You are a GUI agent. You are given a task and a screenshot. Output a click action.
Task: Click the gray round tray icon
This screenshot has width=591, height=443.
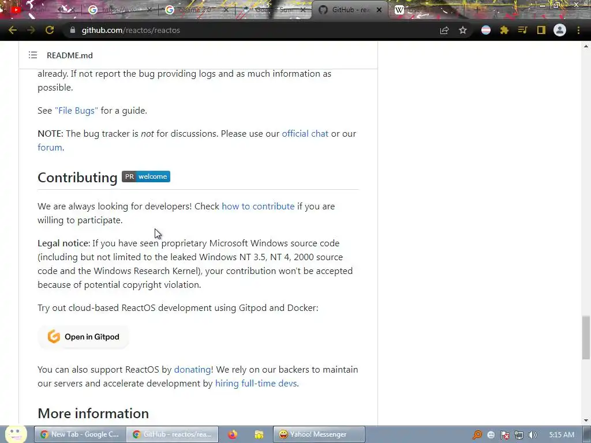tap(491, 435)
